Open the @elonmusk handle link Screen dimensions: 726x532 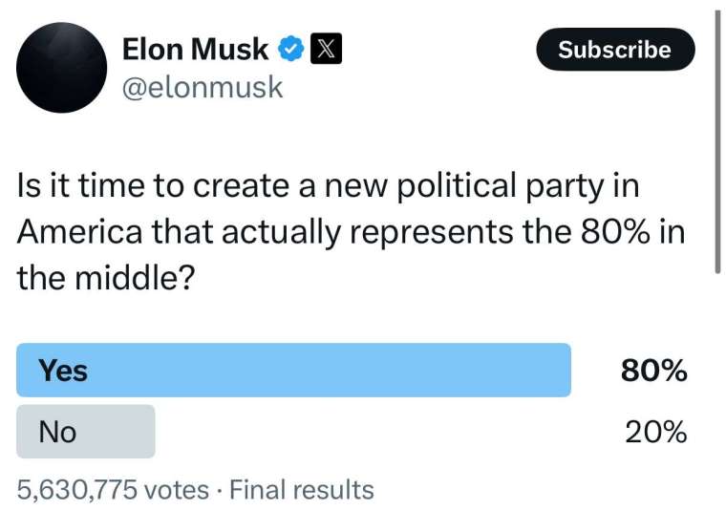(x=203, y=87)
